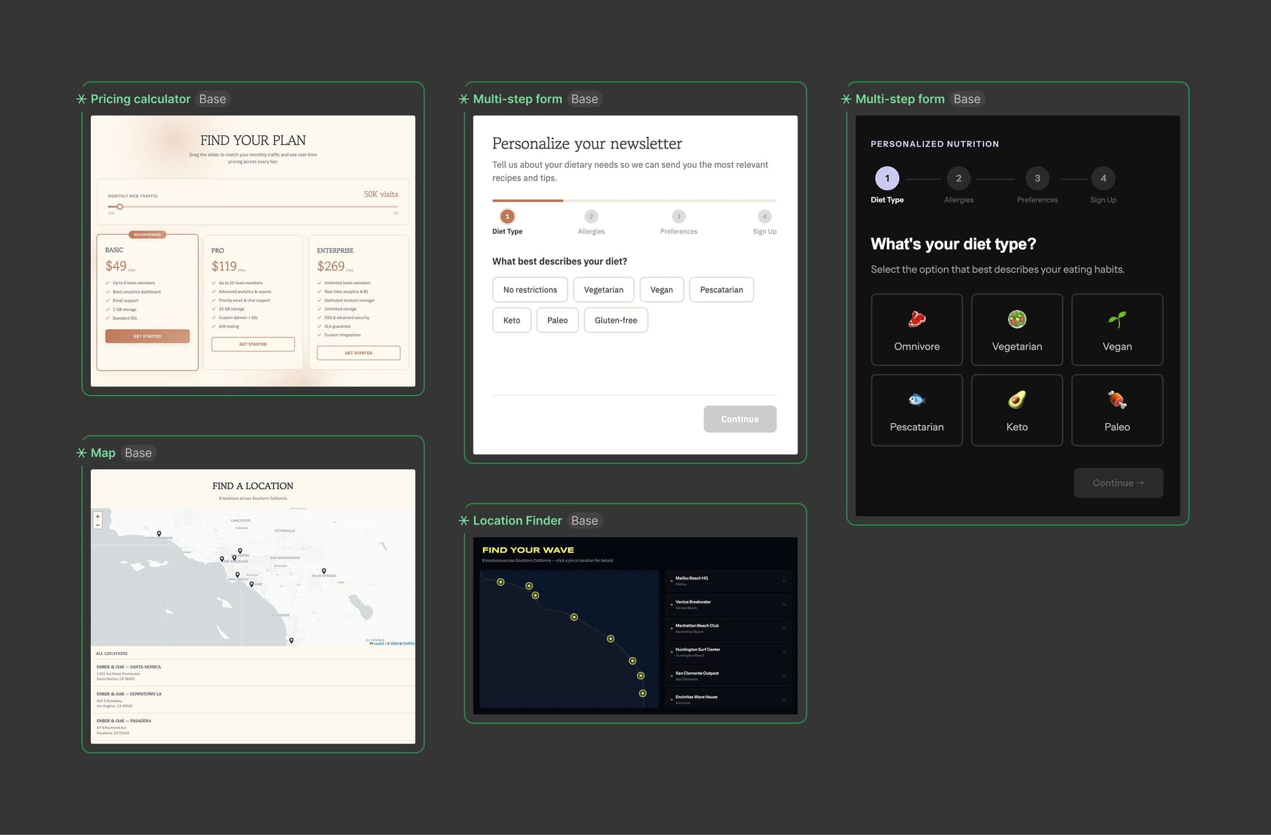Toggle the Vegetarian chip in newsletter form
Viewport: 1271px width, 835px height.
604,290
